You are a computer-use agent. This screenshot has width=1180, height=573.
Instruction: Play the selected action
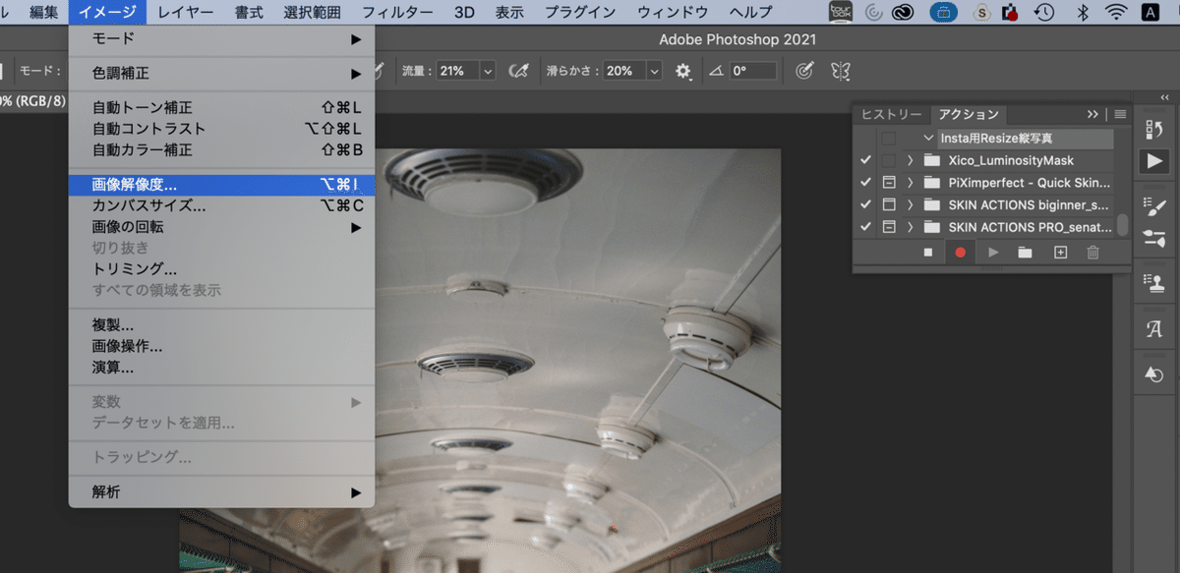click(x=993, y=253)
